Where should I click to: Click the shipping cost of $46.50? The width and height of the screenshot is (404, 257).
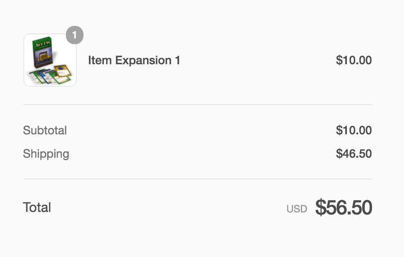tap(354, 154)
